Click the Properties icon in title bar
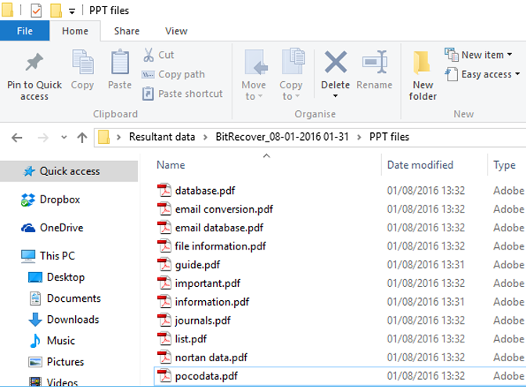 [x=36, y=10]
